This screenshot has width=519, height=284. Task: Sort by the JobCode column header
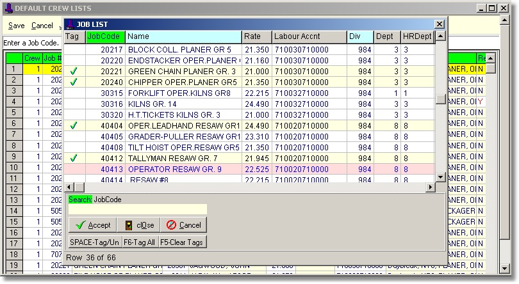click(105, 36)
